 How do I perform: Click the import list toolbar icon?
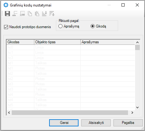[45, 14]
